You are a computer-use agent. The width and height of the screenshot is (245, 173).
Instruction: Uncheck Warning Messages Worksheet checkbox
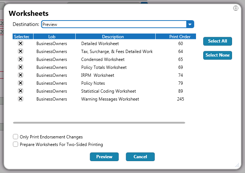21,99
